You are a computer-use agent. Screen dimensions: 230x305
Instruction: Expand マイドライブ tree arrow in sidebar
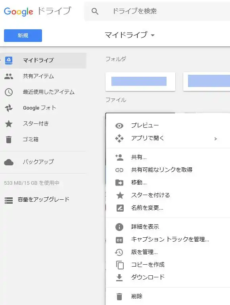0,60
